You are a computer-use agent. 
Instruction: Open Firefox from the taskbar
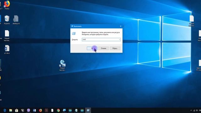pyautogui.click(x=41, y=110)
